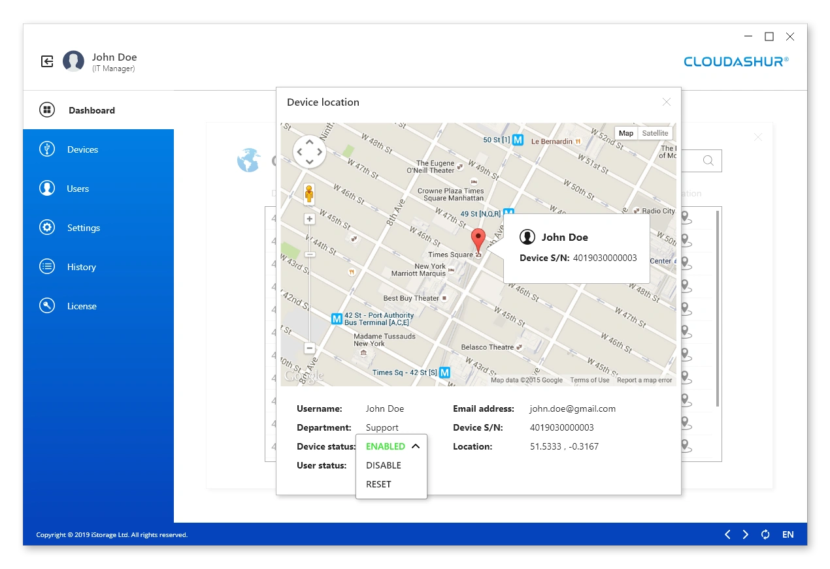830x569 pixels.
Task: Click the map zoom in plus button
Action: pyautogui.click(x=310, y=219)
